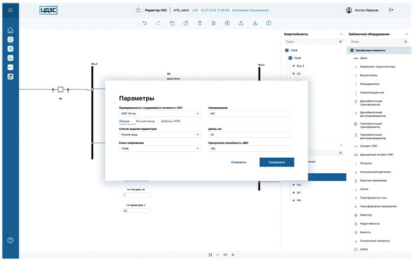Collapse the Энергообъекты panel
413x263 pixels.
coord(341,34)
